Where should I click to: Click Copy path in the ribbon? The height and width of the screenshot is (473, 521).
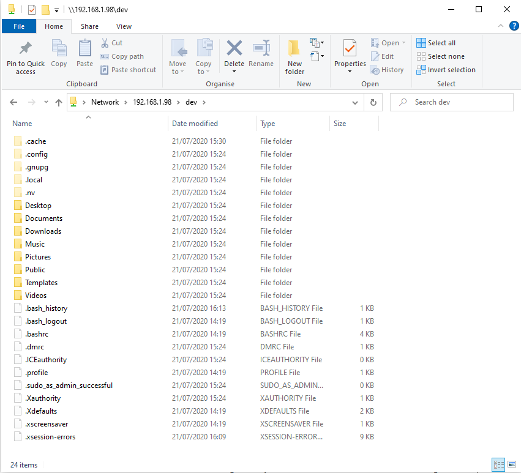[x=122, y=56]
